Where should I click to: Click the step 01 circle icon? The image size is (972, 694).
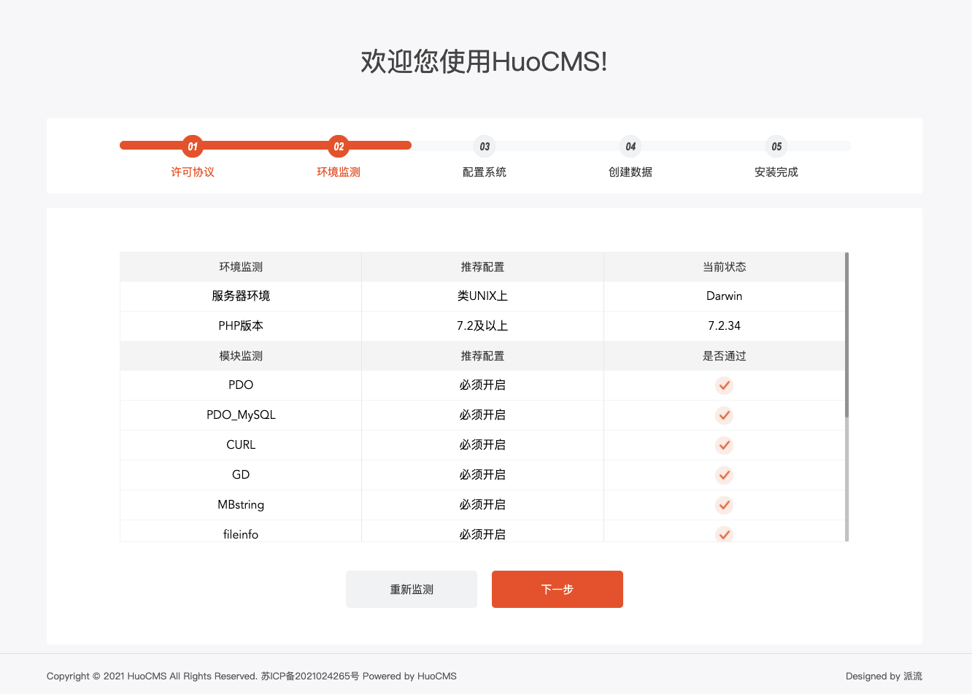tap(193, 146)
